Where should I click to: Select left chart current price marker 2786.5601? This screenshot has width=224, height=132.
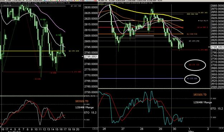(91, 56)
